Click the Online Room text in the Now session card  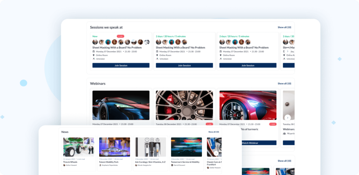[102, 55]
